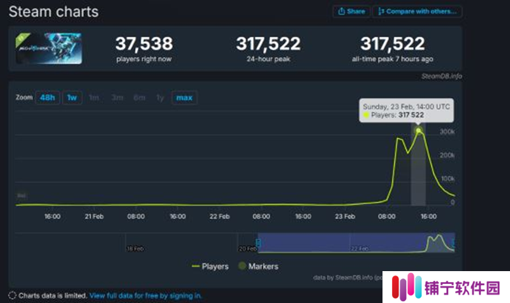Click the all-time peak 7 hours ago text
Screen dimensions: 510x303
tap(393, 59)
